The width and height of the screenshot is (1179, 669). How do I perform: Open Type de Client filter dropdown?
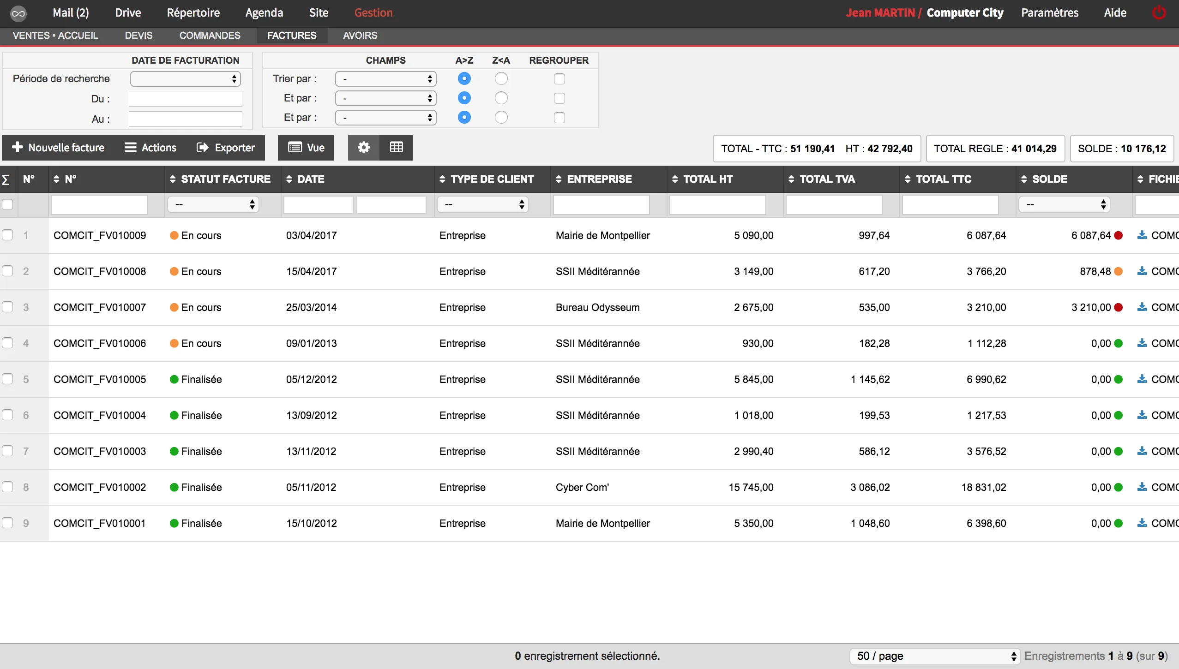[483, 204]
